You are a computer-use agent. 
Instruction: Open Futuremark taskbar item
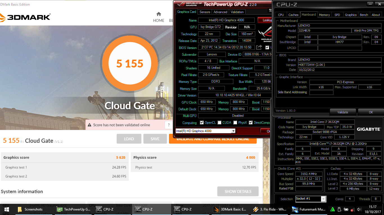click(x=308, y=209)
